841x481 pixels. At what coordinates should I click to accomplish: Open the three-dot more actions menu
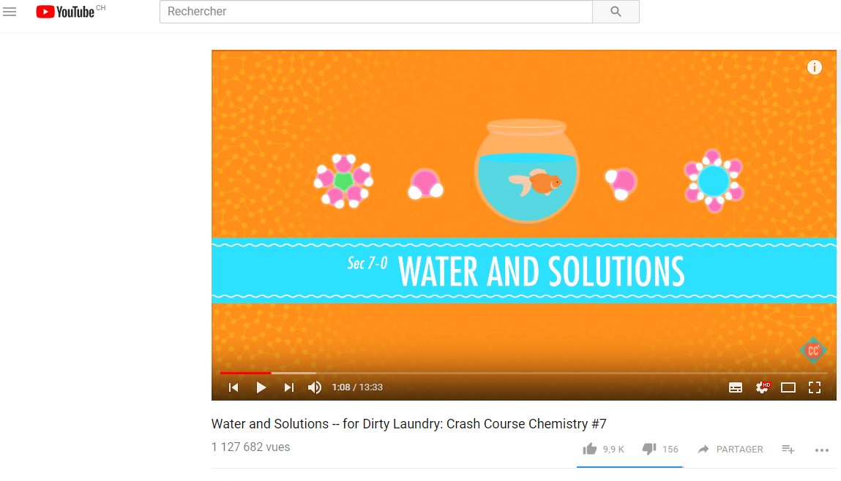click(x=822, y=450)
